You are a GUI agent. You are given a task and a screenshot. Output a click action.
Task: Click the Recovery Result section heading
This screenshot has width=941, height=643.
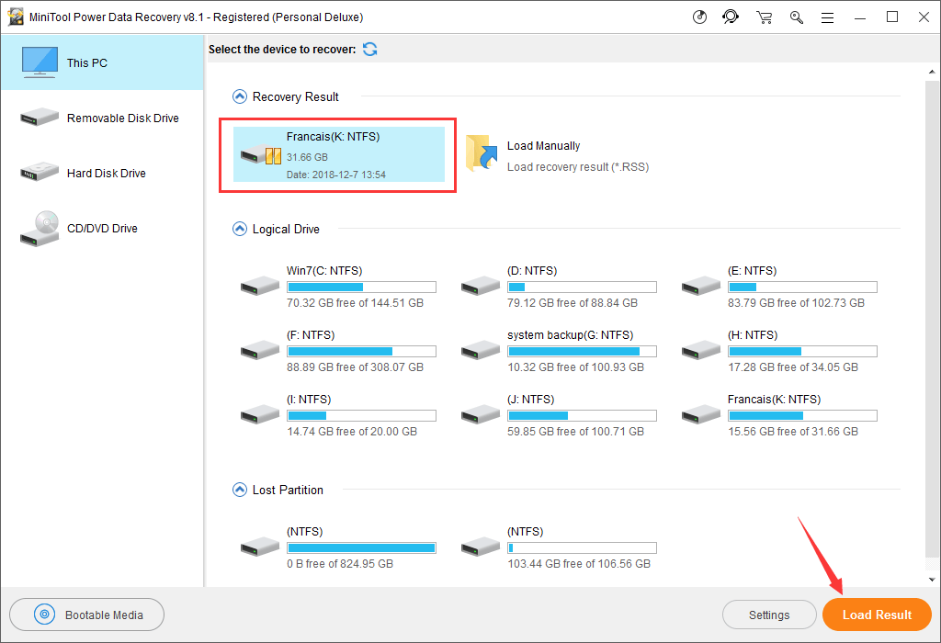point(295,96)
